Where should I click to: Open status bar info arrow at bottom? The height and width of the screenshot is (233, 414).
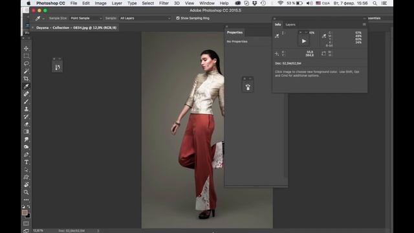click(98, 230)
